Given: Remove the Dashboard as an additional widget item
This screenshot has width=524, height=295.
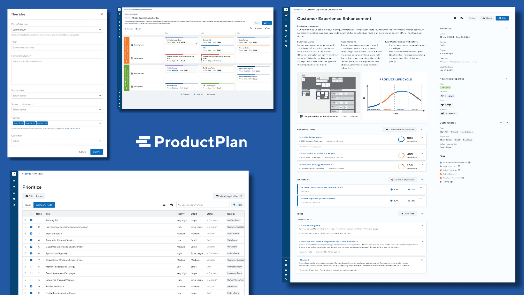Looking at the screenshot, I should coord(422,153).
